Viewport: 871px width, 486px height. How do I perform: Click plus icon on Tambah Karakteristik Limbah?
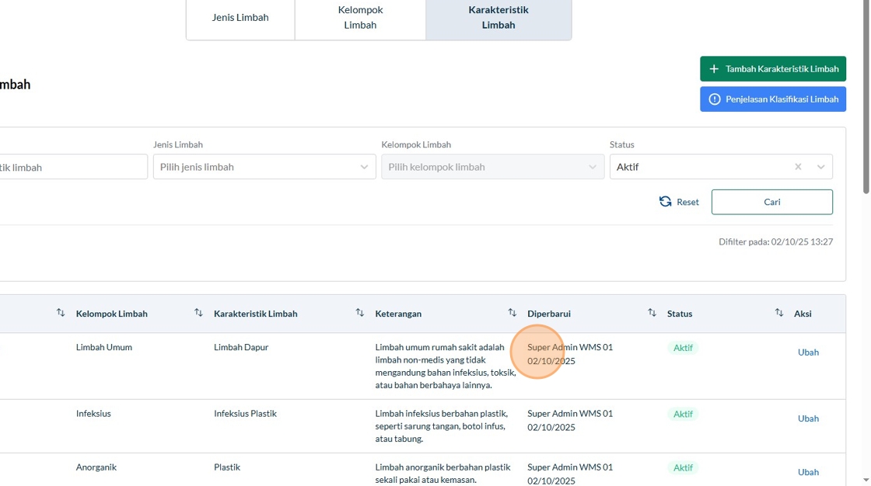point(714,69)
